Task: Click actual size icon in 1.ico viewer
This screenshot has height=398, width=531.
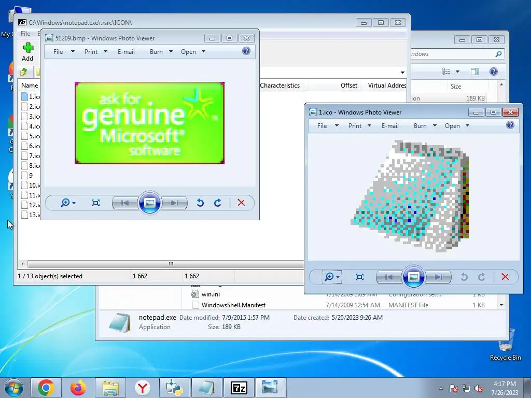Action: point(360,277)
